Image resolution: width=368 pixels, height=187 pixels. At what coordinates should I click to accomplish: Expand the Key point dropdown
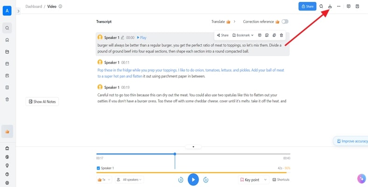265,180
